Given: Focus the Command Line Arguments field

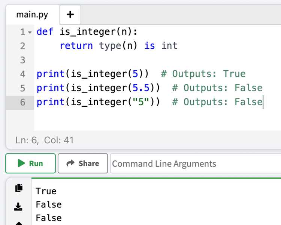Looking at the screenshot, I should pos(196,163).
